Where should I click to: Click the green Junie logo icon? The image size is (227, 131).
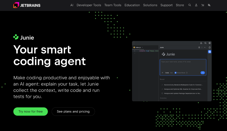16,37
